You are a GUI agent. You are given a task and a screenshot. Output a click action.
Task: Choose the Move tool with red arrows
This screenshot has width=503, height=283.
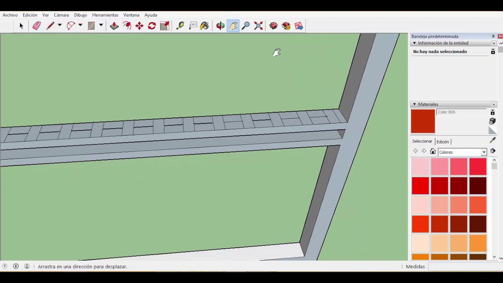tap(139, 26)
